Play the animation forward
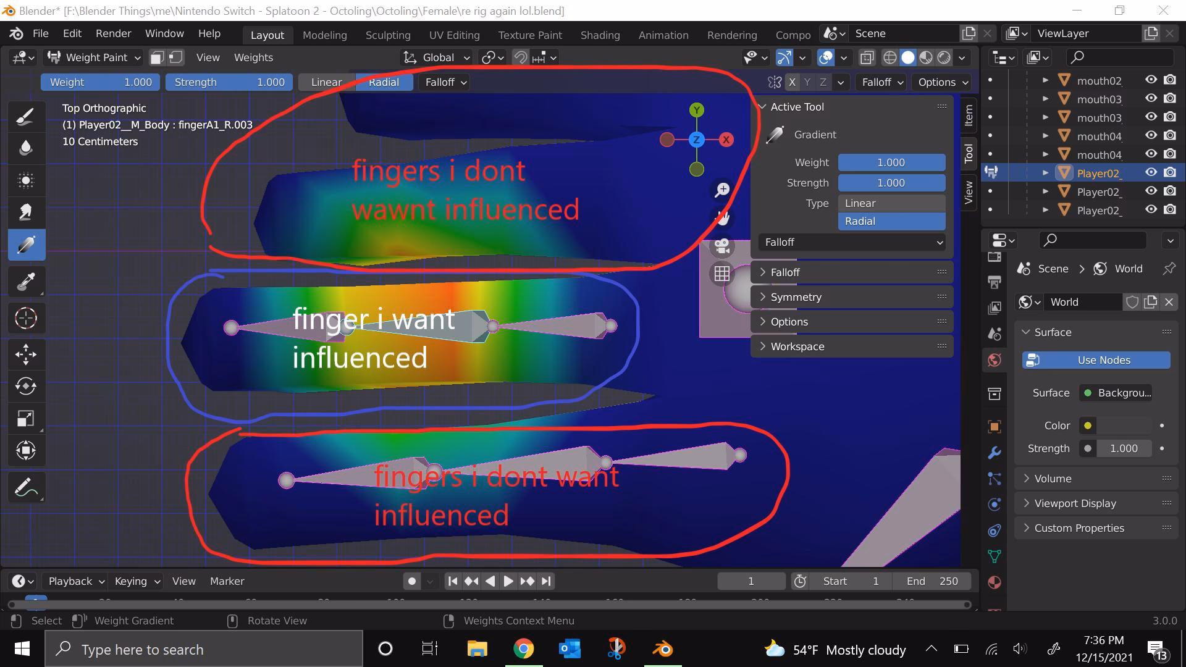Viewport: 1186px width, 667px height. coord(508,581)
